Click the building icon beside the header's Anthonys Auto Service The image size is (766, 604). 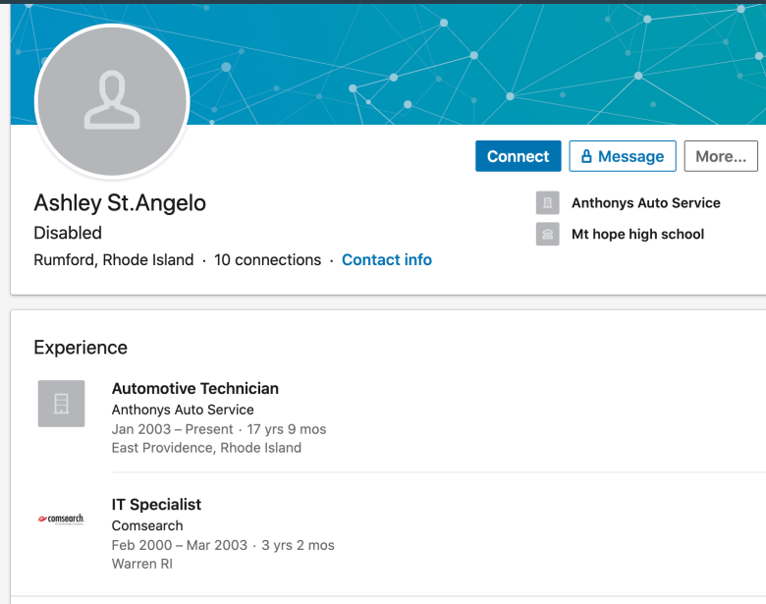pyautogui.click(x=547, y=203)
